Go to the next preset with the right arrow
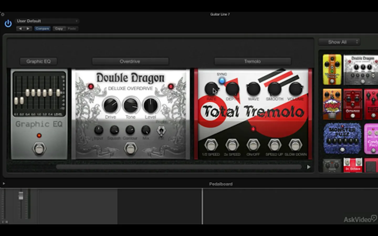This screenshot has height=236, width=378. click(28, 29)
